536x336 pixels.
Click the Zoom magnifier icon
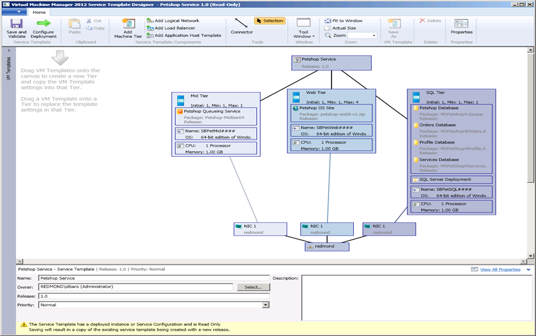(327, 35)
